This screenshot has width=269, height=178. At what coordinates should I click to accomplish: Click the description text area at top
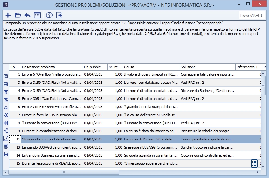(134, 42)
